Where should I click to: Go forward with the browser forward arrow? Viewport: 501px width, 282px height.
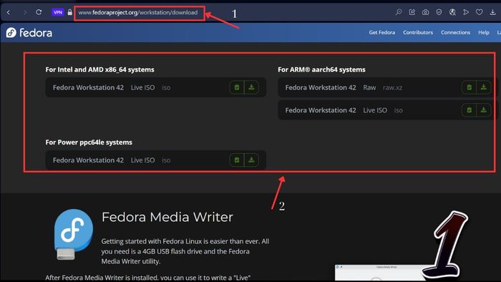pos(25,12)
